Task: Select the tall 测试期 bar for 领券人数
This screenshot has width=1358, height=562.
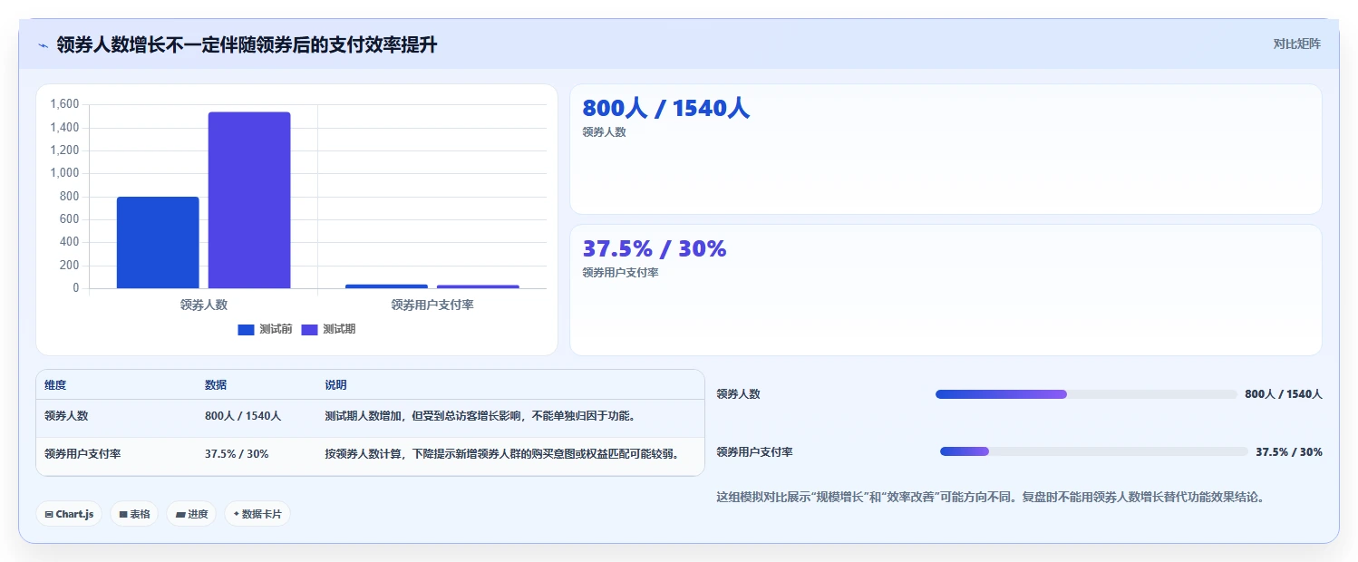Action: click(249, 200)
